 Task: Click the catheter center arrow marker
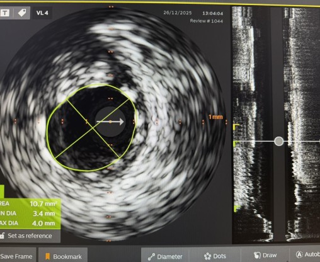110,122
